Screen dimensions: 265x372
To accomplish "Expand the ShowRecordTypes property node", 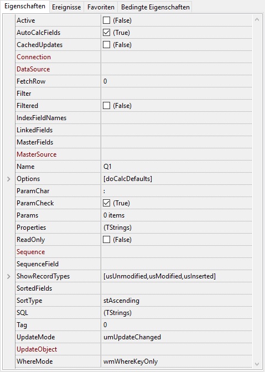I will [9, 276].
